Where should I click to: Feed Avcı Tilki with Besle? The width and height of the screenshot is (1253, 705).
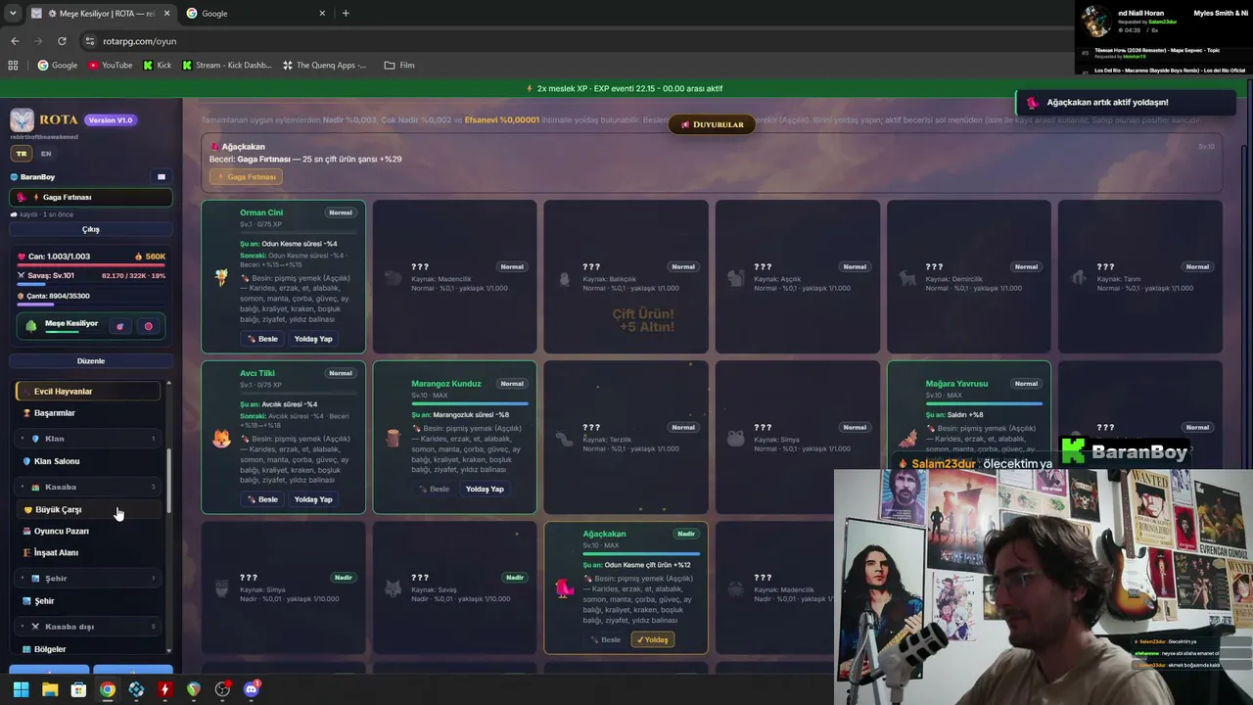point(262,499)
